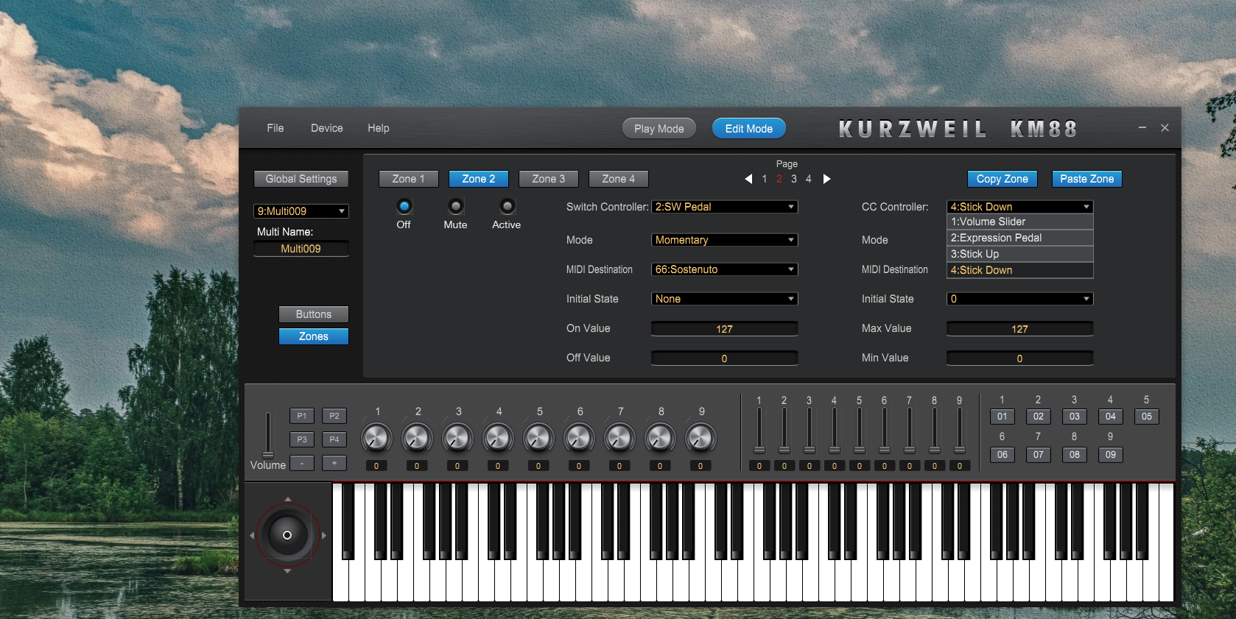Go to previous page with left arrow
The width and height of the screenshot is (1236, 619).
[748, 179]
